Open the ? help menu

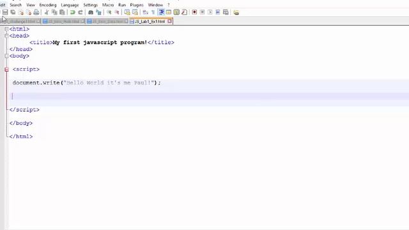(169, 5)
